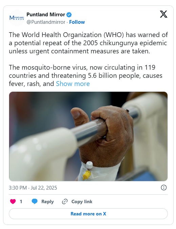Open the Puntland Mirror display name
The height and width of the screenshot is (229, 176).
coord(46,15)
